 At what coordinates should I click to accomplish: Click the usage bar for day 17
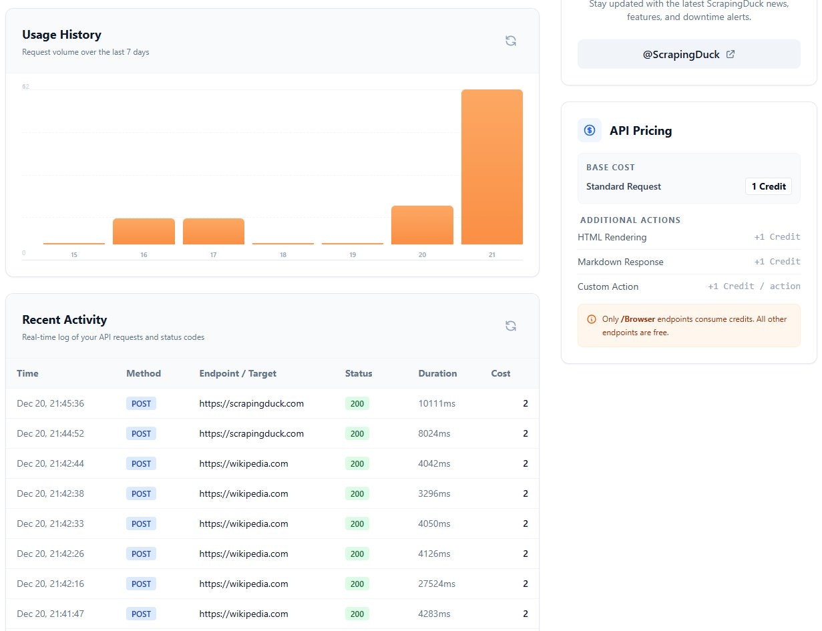point(214,231)
